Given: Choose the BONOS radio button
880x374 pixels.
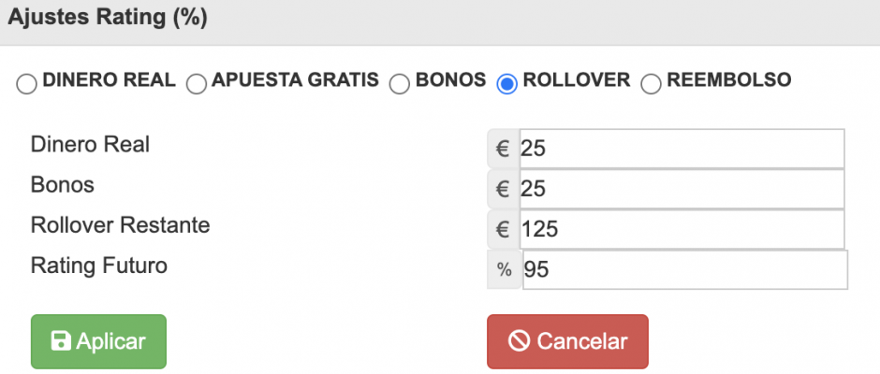Looking at the screenshot, I should pos(399,85).
